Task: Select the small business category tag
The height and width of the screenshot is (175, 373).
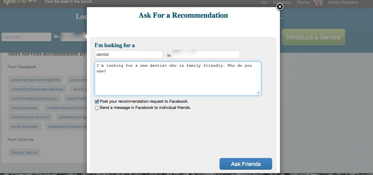Action: click(x=25, y=126)
